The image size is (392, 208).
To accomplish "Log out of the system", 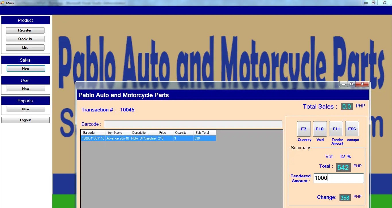I will coord(25,120).
